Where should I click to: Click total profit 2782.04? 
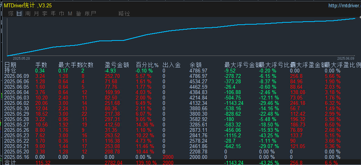point(114,163)
